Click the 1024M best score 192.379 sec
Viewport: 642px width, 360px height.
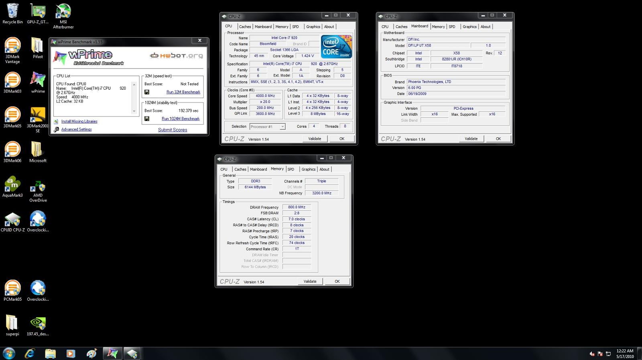[x=189, y=111]
